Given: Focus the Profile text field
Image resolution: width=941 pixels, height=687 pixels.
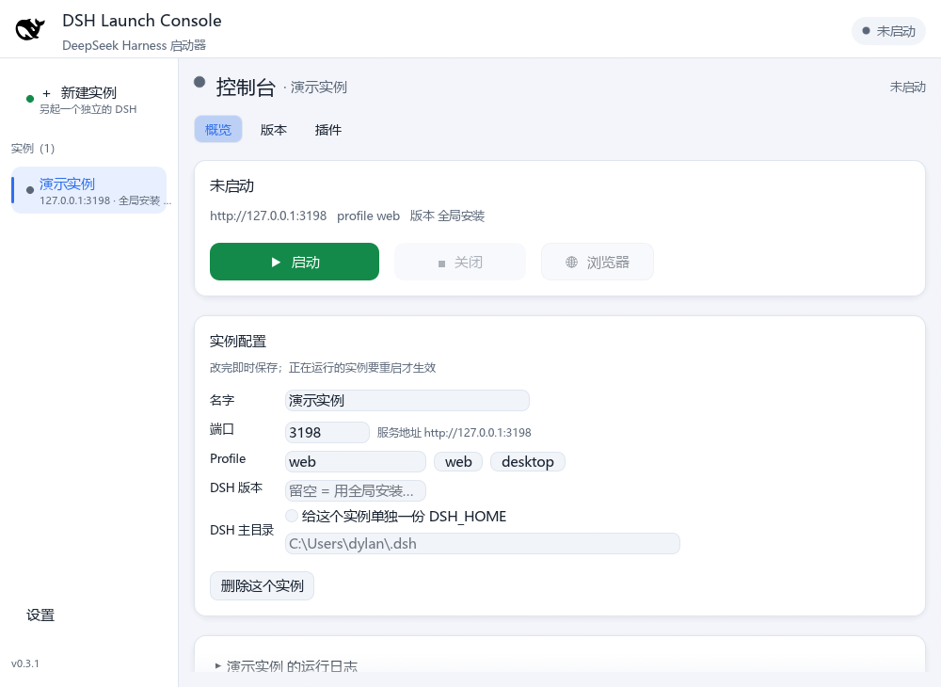Looking at the screenshot, I should (356, 461).
